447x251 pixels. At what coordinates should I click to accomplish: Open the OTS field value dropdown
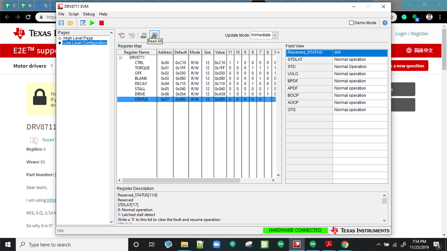point(360,110)
